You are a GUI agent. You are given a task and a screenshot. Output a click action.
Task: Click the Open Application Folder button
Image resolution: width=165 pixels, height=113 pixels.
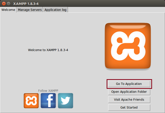coord(129,92)
